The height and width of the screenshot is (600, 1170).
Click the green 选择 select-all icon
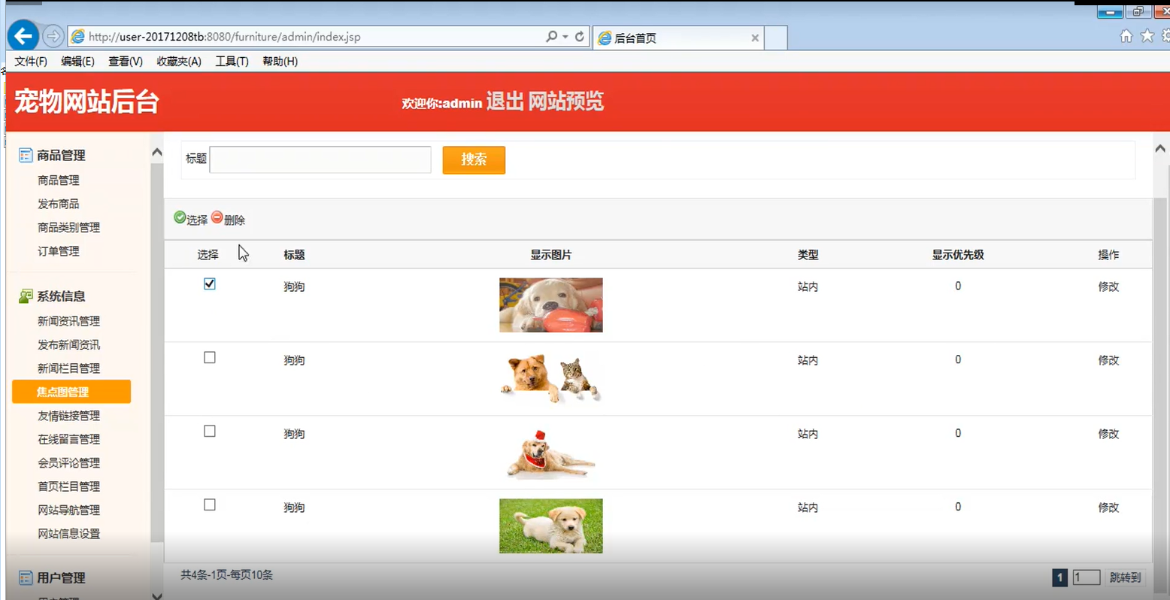pos(180,217)
